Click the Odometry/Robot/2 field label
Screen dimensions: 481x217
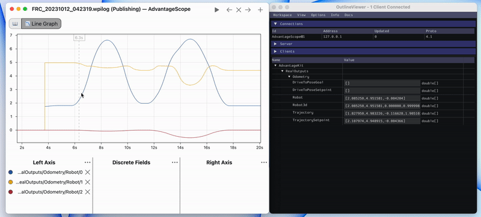(x=50, y=192)
